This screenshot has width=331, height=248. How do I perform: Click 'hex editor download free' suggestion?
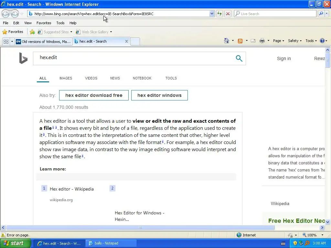click(x=94, y=95)
